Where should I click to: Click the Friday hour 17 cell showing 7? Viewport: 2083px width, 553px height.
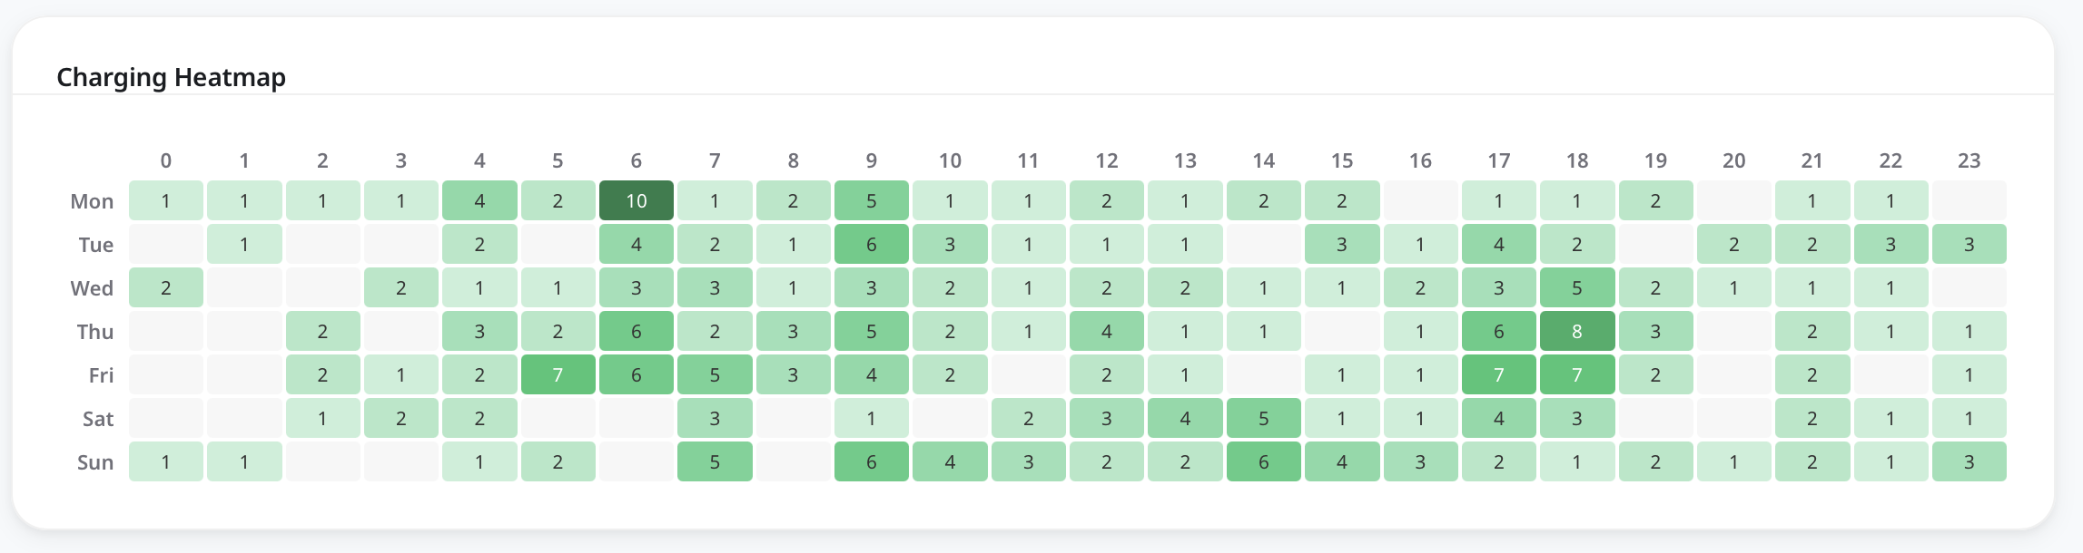pyautogui.click(x=1498, y=374)
